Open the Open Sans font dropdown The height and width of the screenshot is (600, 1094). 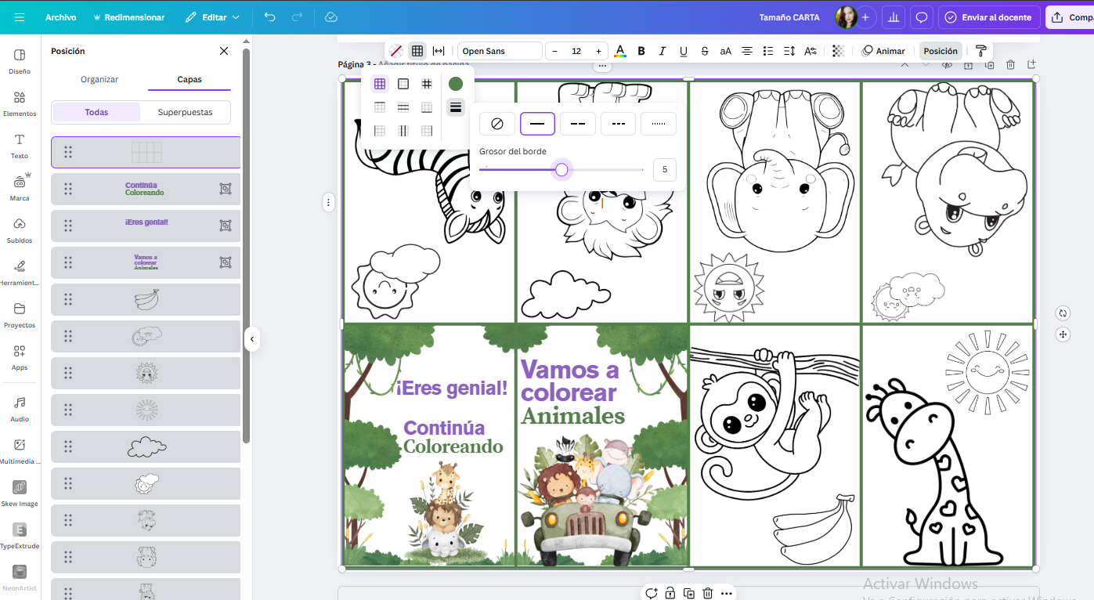[500, 51]
